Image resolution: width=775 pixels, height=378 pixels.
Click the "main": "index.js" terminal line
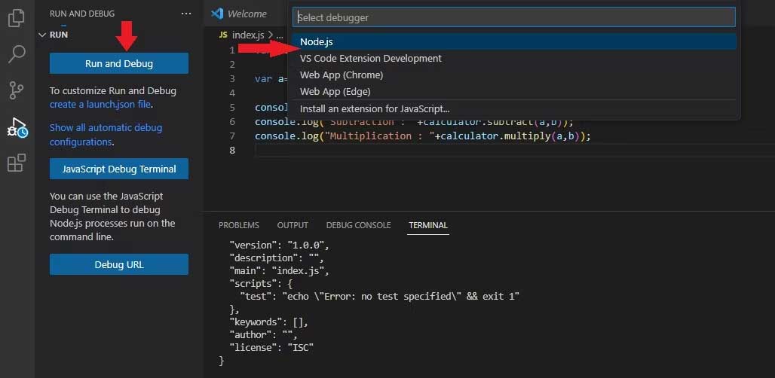coord(279,270)
